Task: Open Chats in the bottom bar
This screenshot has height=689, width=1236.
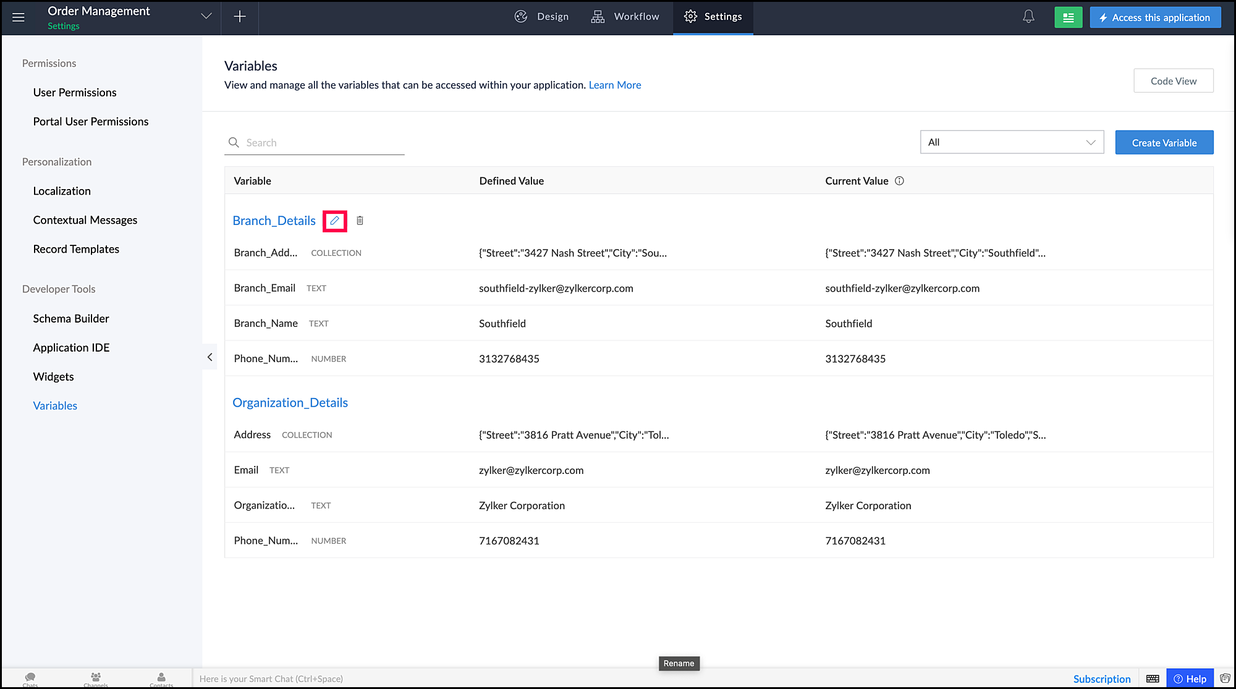Action: click(x=30, y=678)
